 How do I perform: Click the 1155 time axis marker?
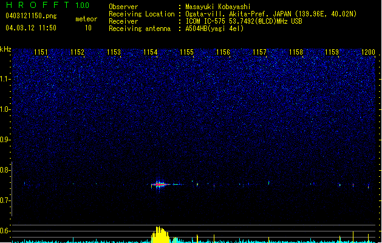tap(186, 52)
